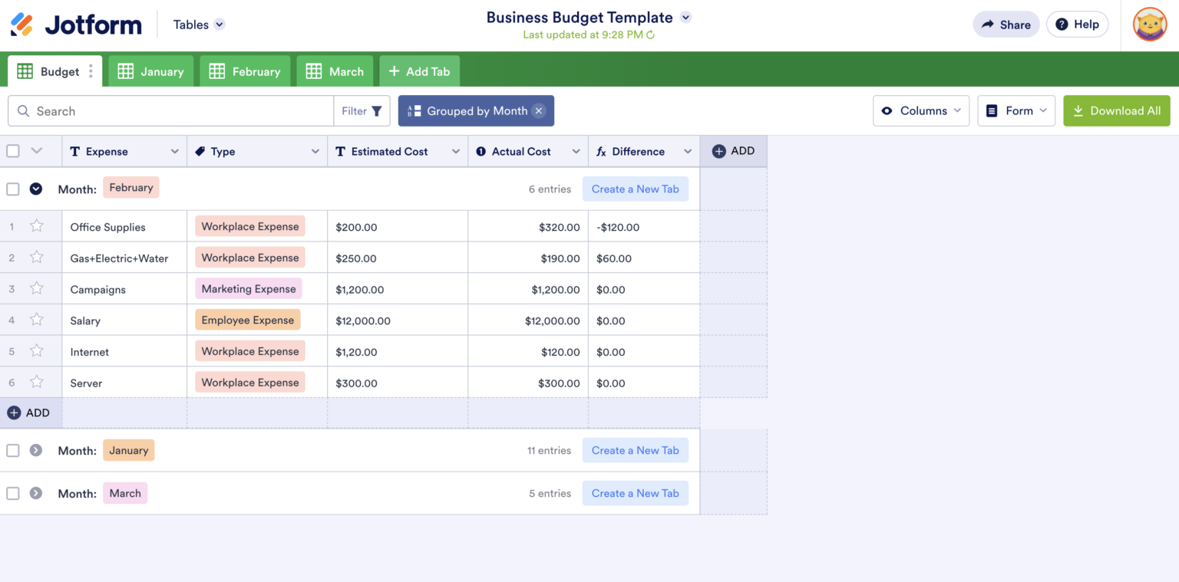Viewport: 1179px width, 582px height.
Task: Click the ADD column plus icon
Action: [720, 150]
